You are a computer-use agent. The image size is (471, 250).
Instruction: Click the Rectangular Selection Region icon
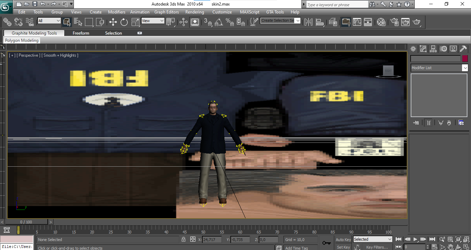point(89,22)
